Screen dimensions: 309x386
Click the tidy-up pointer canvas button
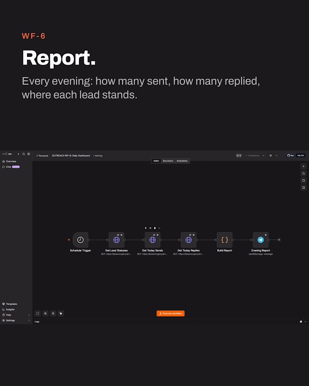click(x=61, y=313)
